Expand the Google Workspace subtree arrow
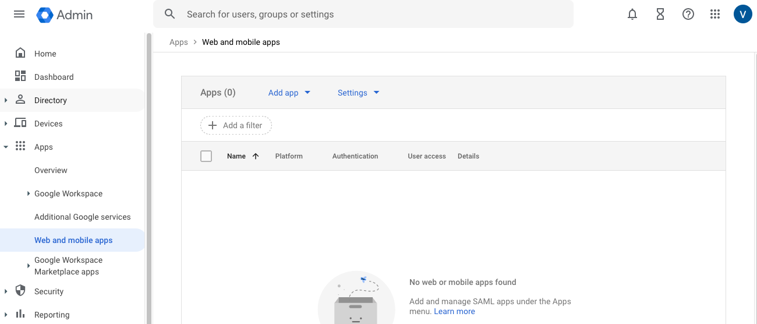The height and width of the screenshot is (324, 757). pyautogui.click(x=29, y=193)
